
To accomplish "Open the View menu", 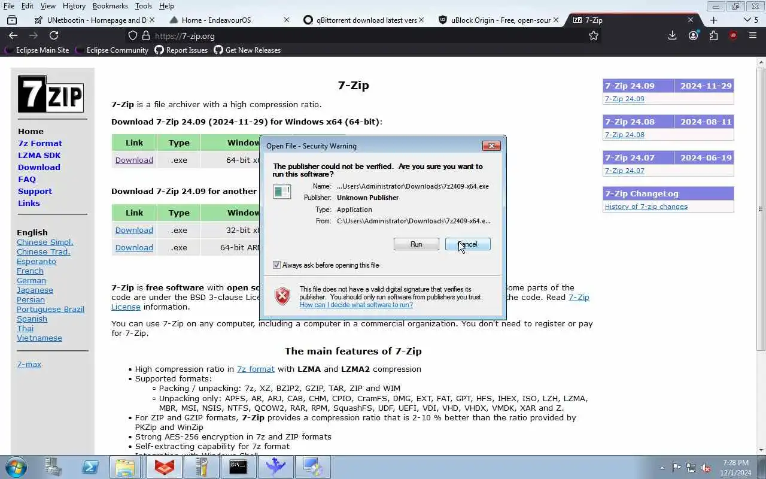I will click(48, 6).
